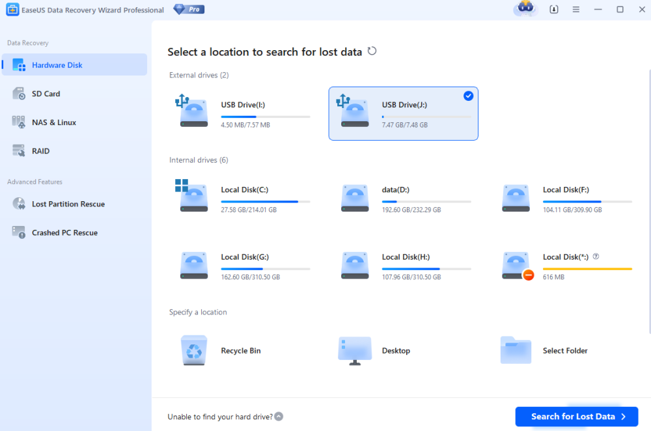651x431 pixels.
Task: Switch to NAS & Linux recovery
Action: click(54, 122)
